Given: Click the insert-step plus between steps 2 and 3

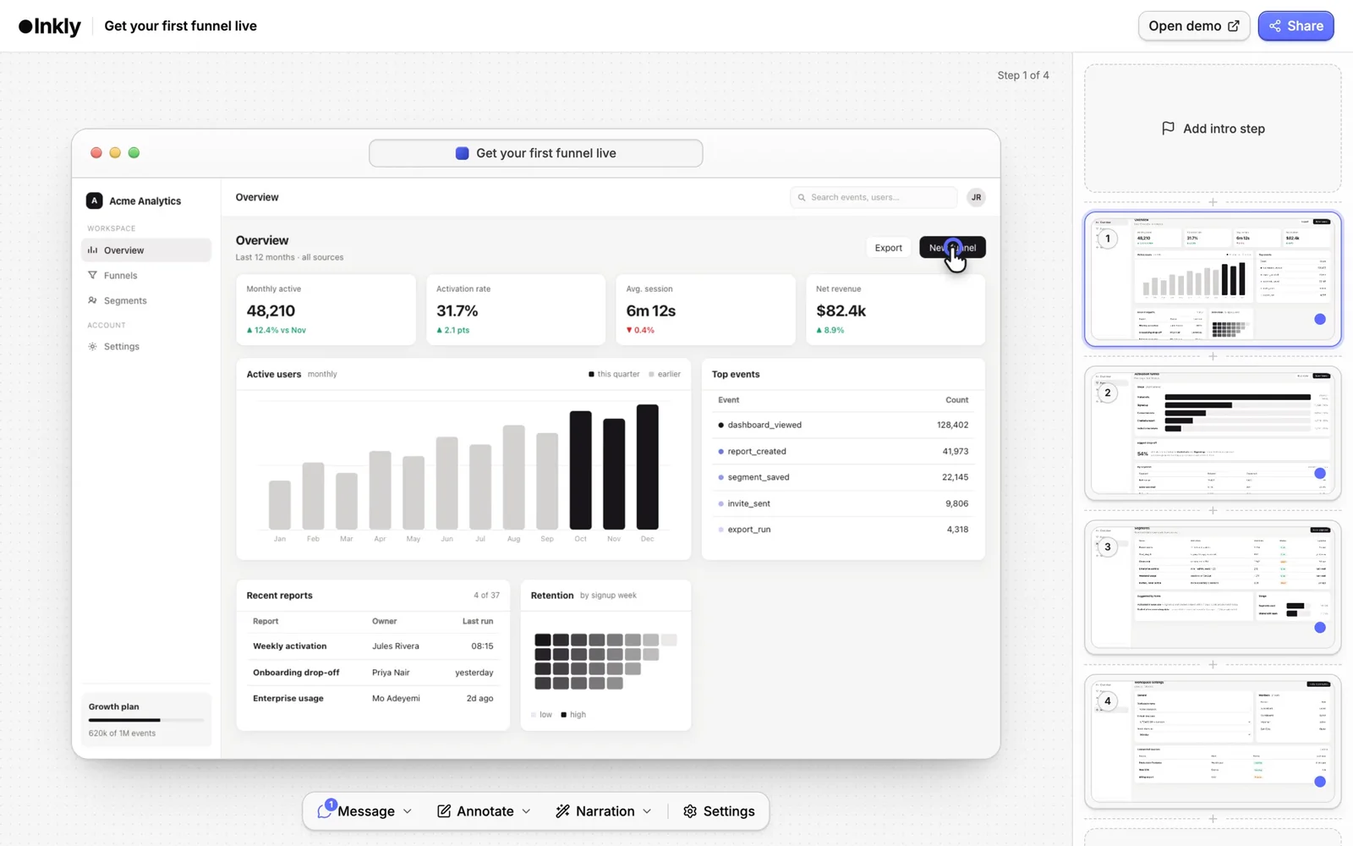Looking at the screenshot, I should point(1213,510).
